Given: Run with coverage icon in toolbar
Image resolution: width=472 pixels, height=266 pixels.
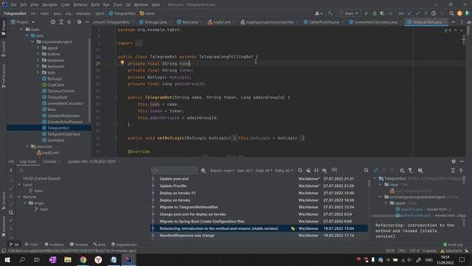Looking at the screenshot, I should 382,13.
